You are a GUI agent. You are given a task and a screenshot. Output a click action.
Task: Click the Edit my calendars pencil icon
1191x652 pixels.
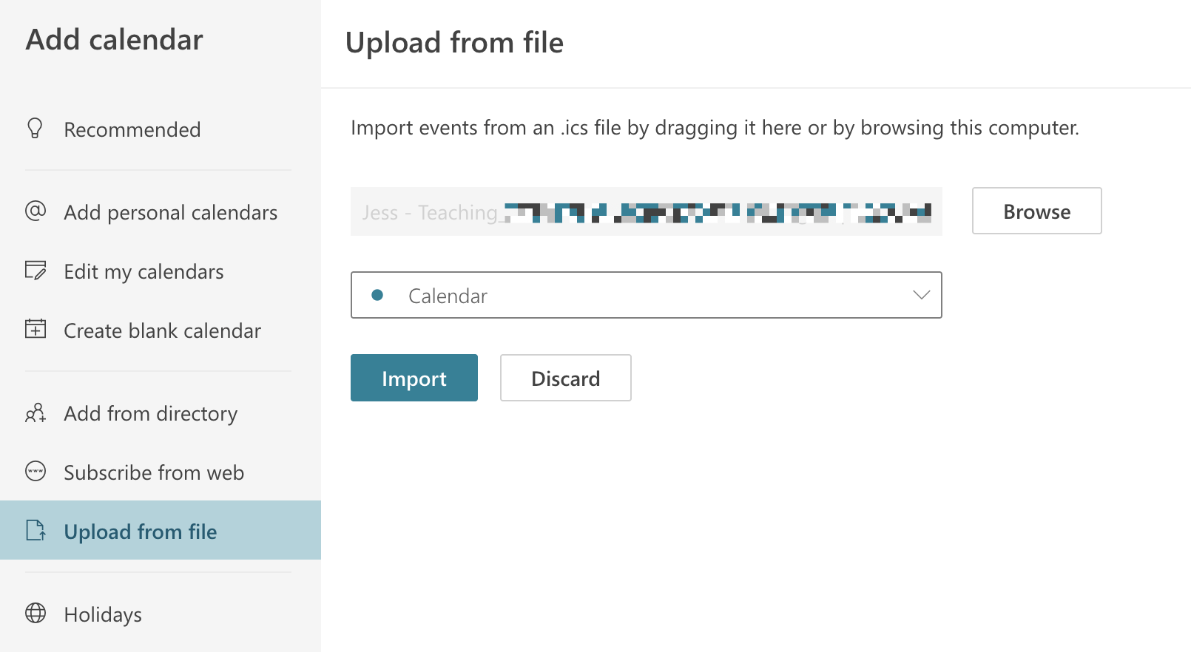(34, 271)
